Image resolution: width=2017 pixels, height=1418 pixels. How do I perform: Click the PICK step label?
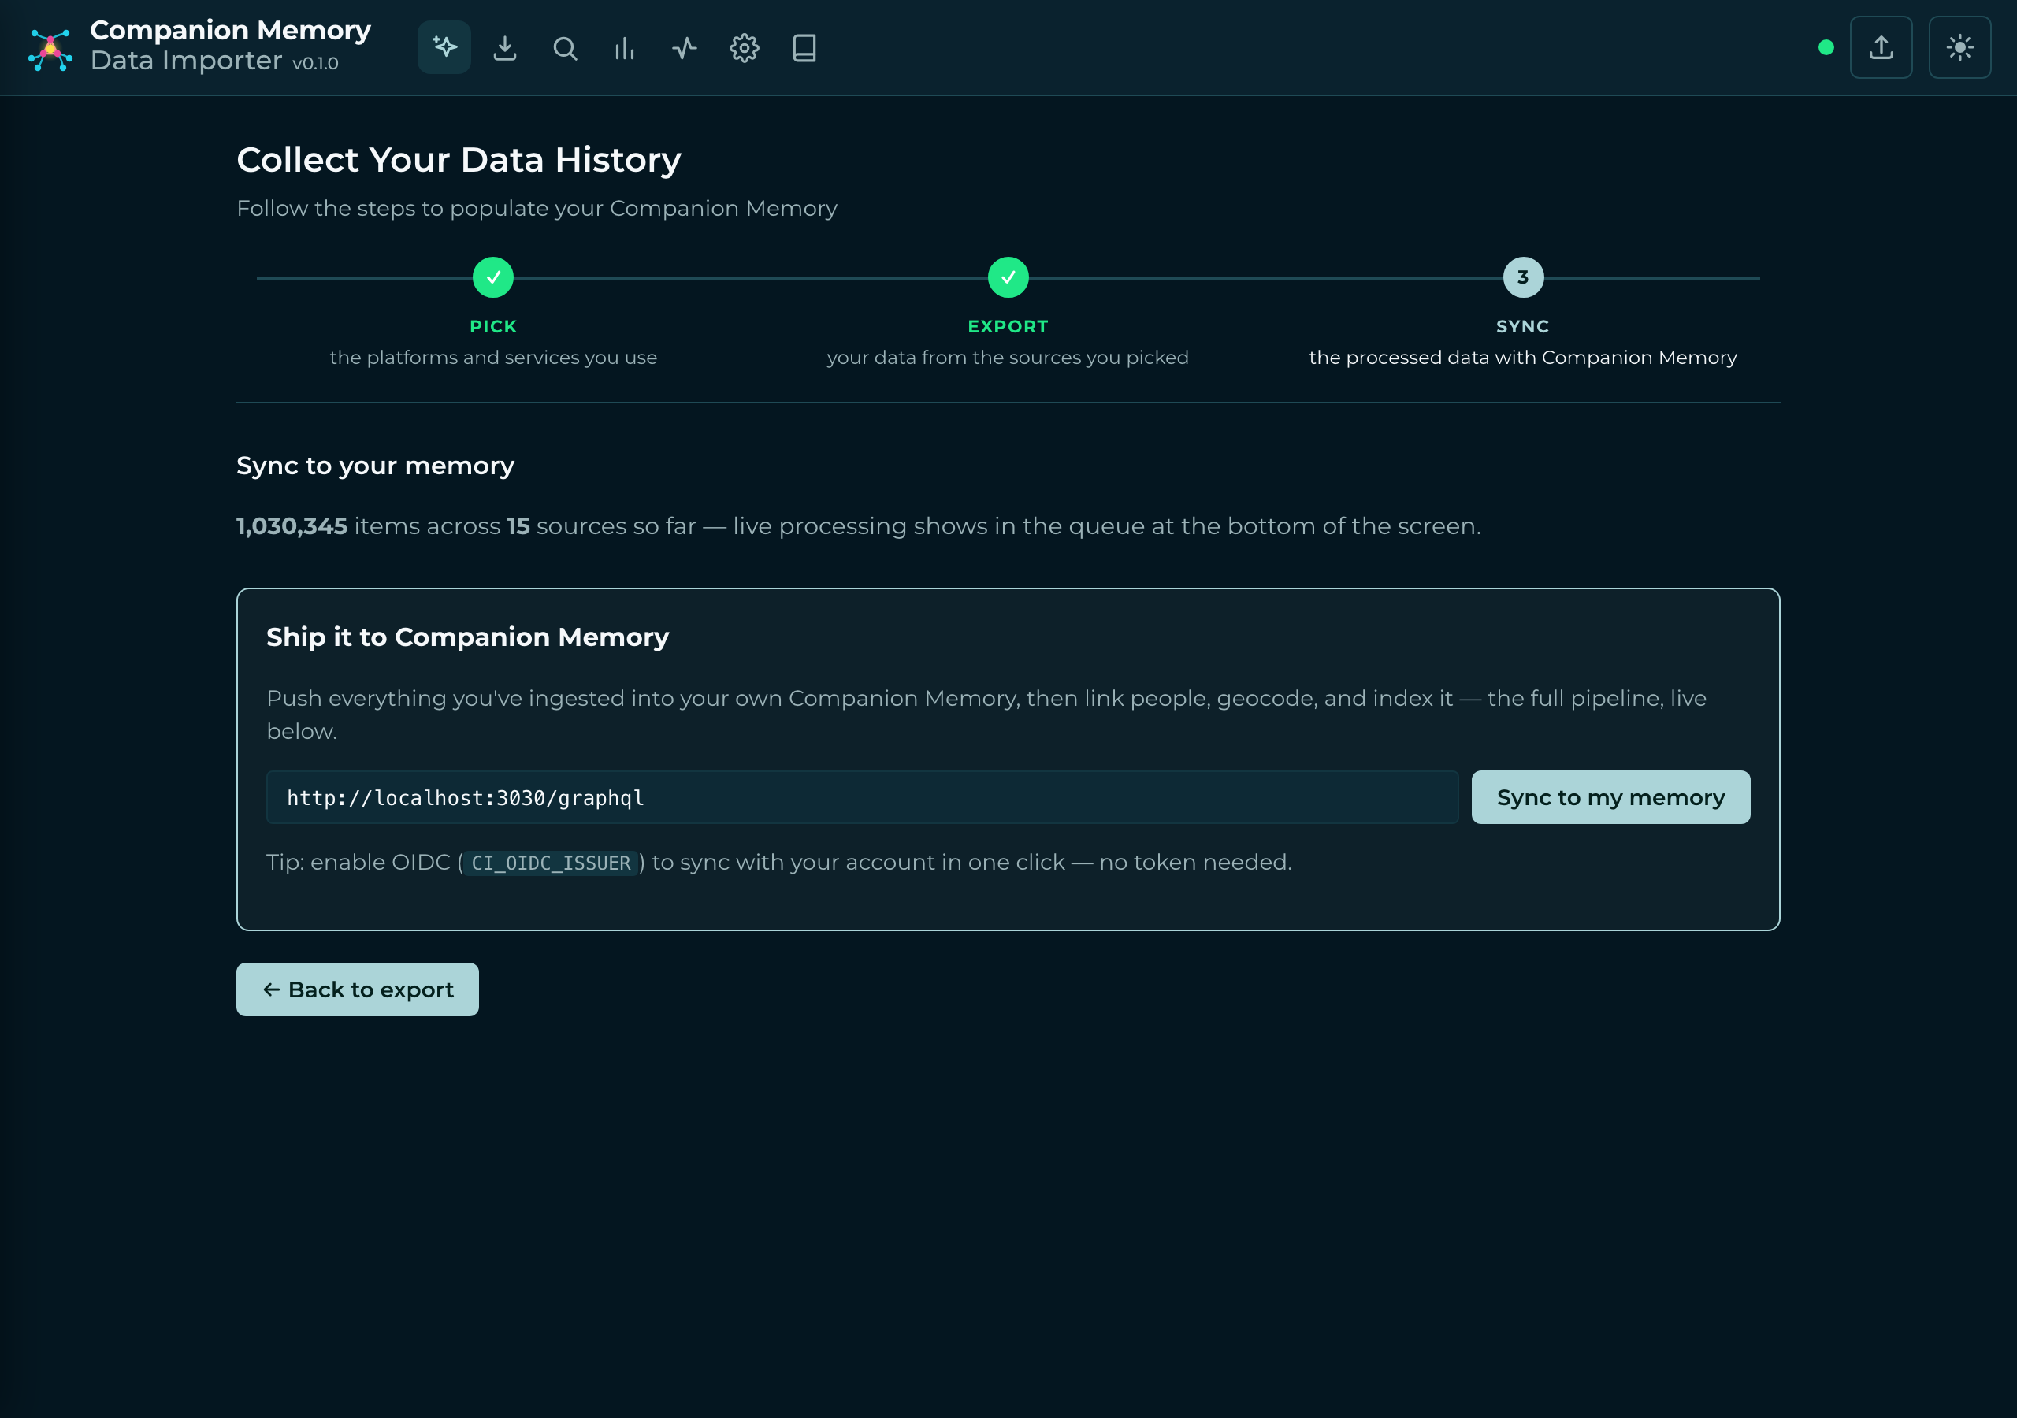click(493, 326)
